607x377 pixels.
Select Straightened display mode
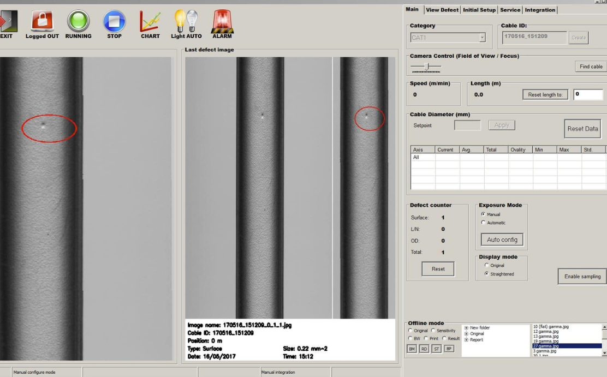click(486, 274)
